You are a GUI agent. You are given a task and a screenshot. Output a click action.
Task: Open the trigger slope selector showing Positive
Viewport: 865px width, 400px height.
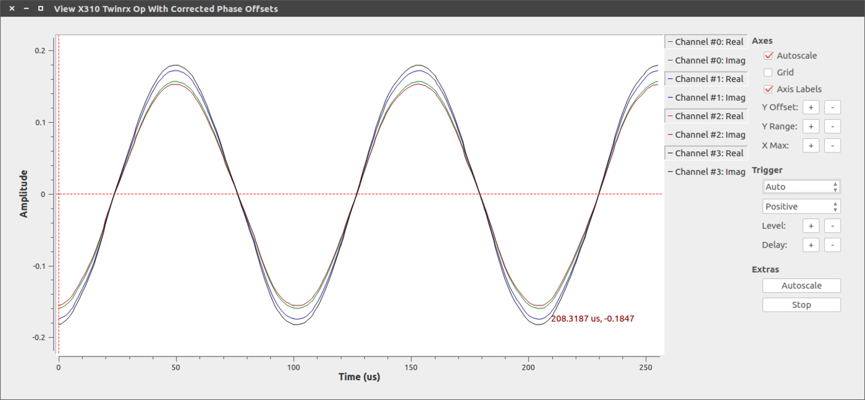click(801, 206)
